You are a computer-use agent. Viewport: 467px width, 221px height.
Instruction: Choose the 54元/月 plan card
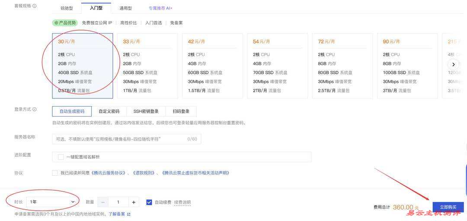(x=277, y=66)
